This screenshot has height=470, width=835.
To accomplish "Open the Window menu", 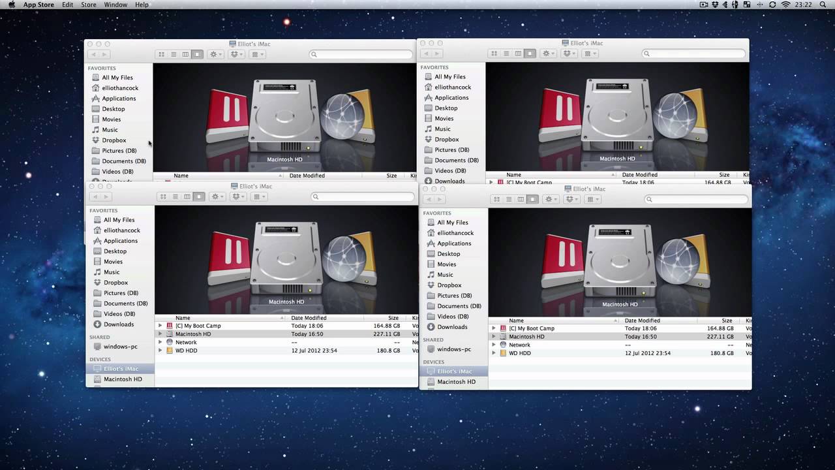I will [115, 5].
